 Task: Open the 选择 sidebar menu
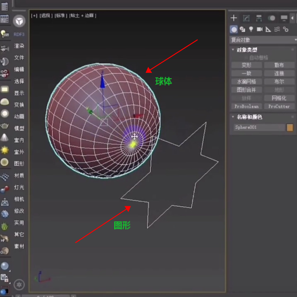(19, 81)
